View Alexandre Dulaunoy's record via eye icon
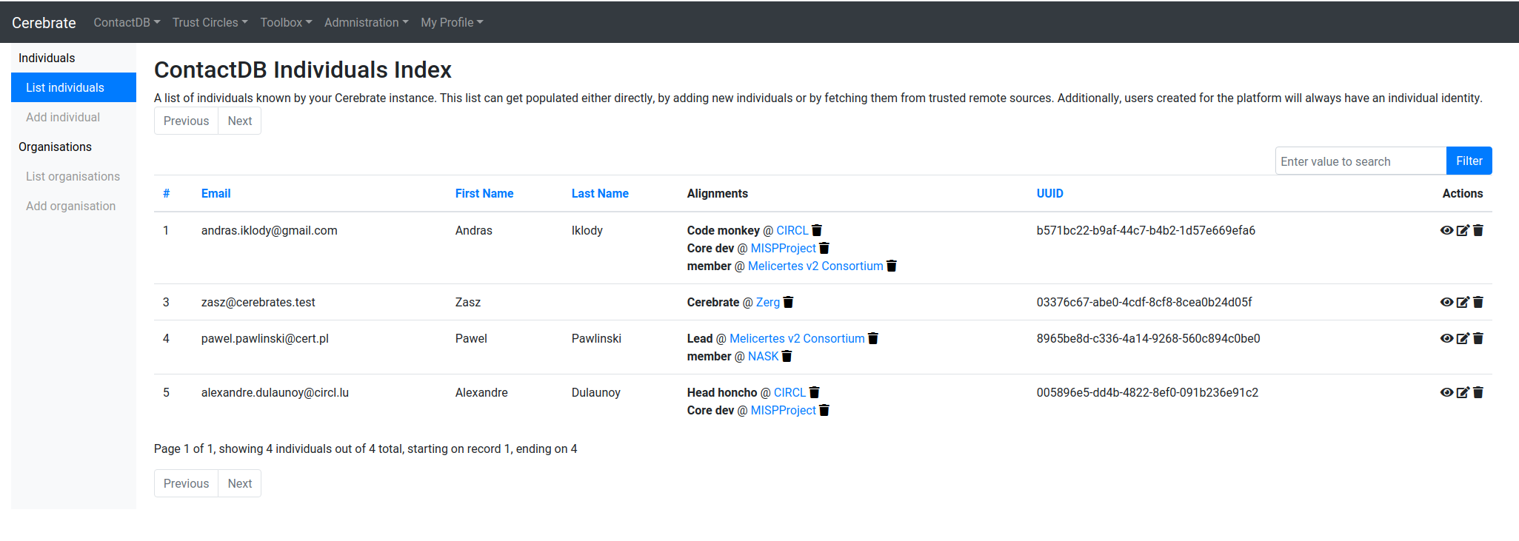 [x=1446, y=392]
